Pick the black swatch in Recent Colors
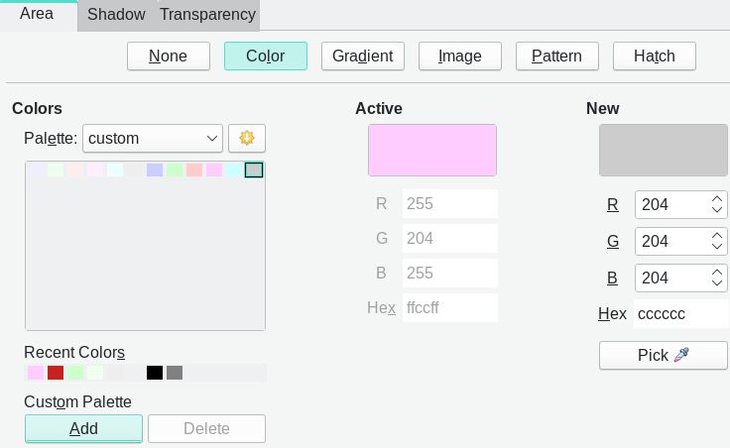Image resolution: width=730 pixels, height=448 pixels. click(155, 373)
